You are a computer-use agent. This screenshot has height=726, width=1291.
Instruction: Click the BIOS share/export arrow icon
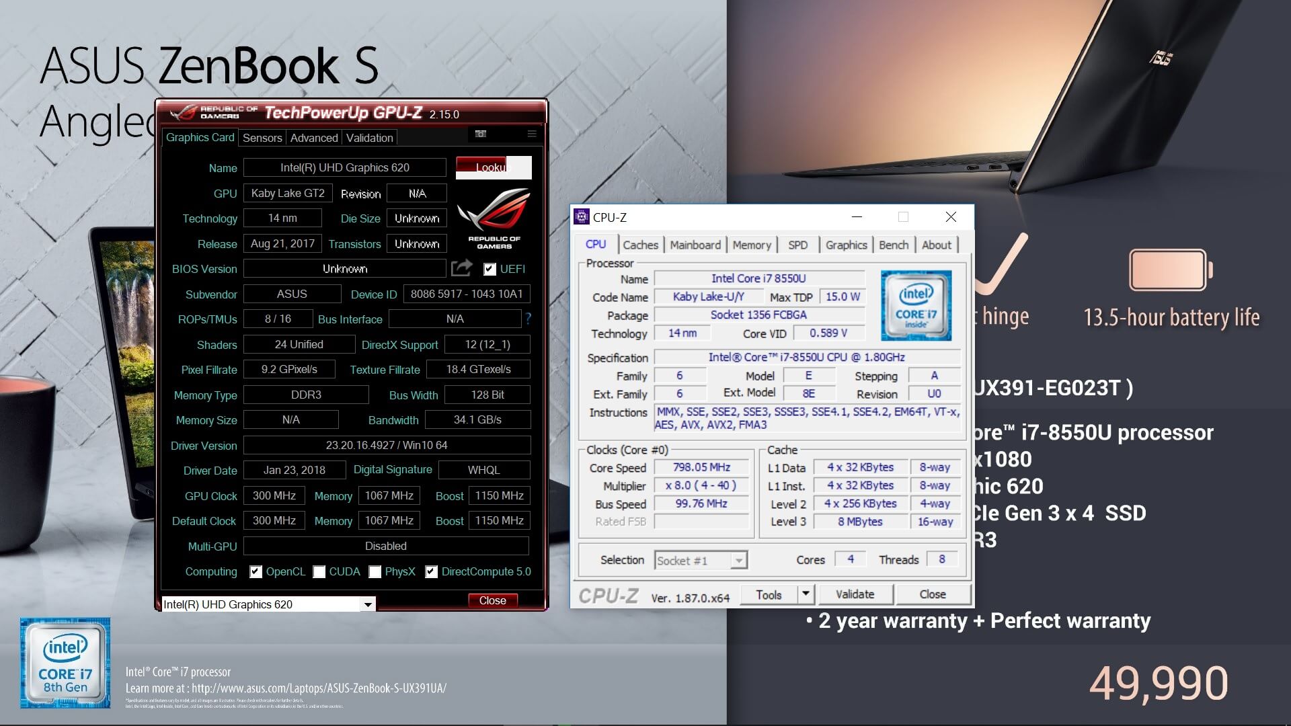[x=461, y=268]
